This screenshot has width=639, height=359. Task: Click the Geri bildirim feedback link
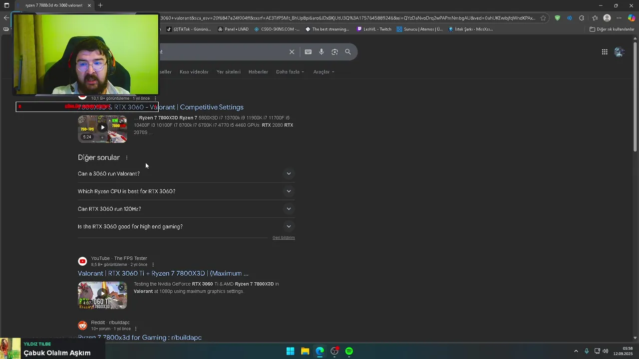(284, 238)
